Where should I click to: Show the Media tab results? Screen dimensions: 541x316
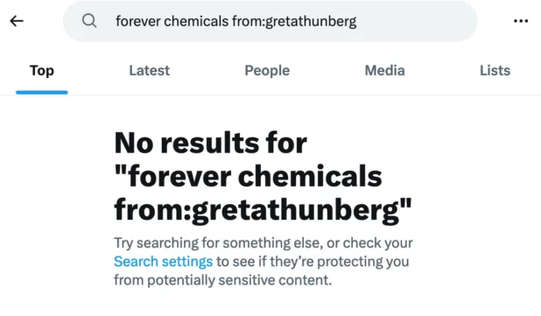384,71
